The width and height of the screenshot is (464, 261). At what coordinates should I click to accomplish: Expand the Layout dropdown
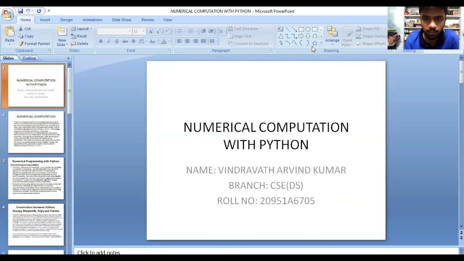coord(82,29)
